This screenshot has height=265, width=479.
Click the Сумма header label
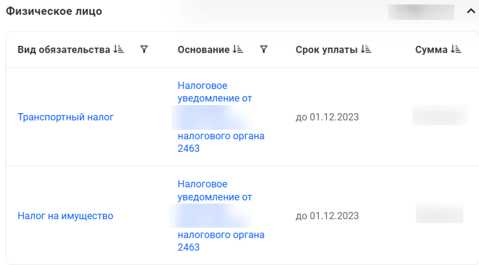coord(431,50)
